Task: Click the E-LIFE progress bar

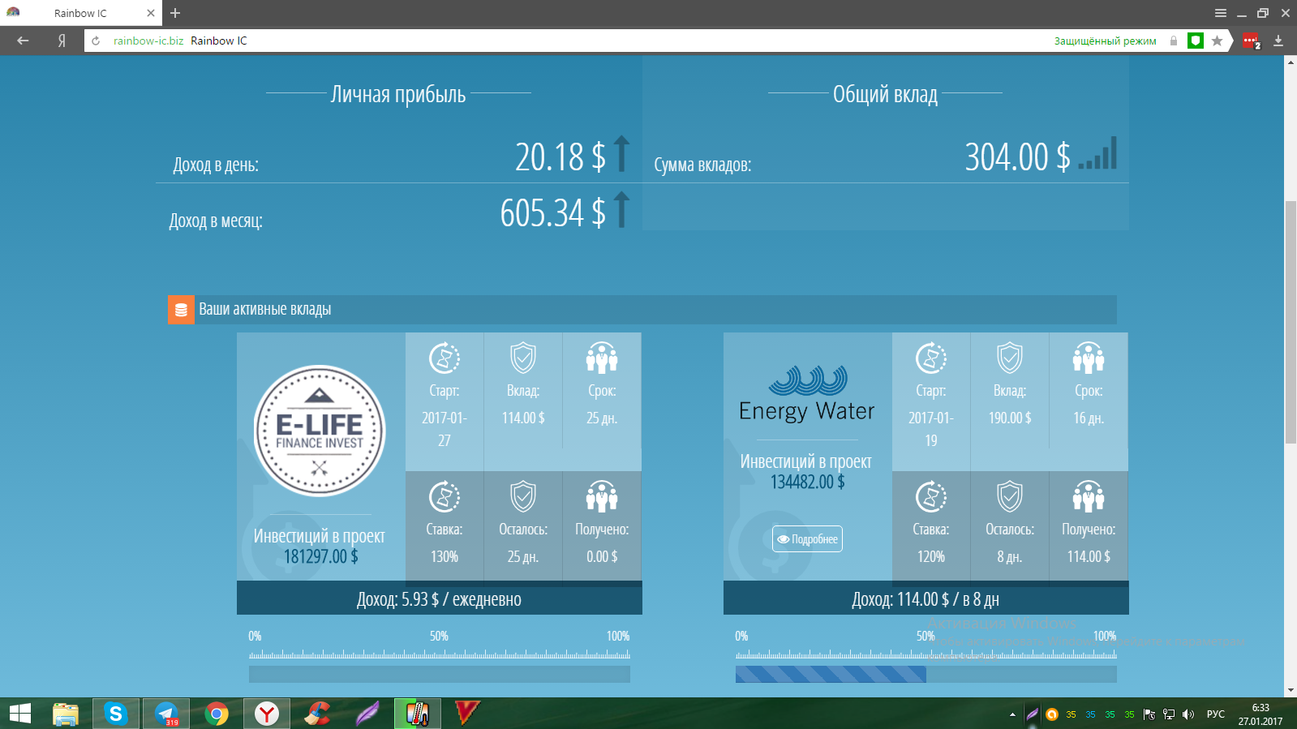Action: coord(439,674)
